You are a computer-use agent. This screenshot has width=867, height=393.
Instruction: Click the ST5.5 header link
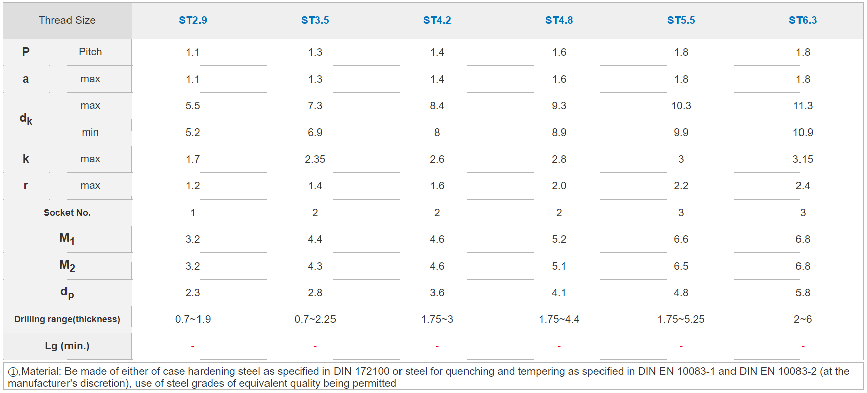pyautogui.click(x=681, y=20)
